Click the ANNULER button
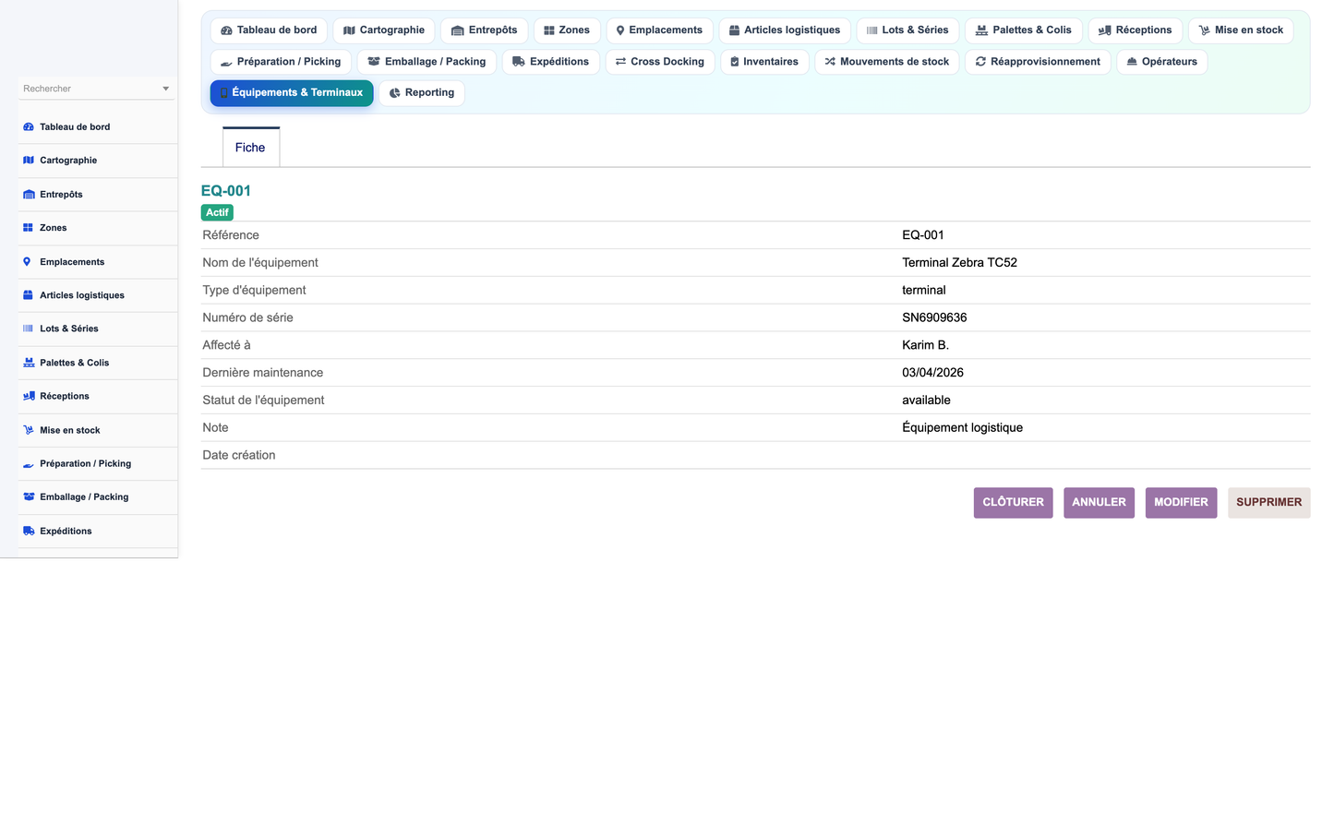The width and height of the screenshot is (1334, 825). (1099, 503)
